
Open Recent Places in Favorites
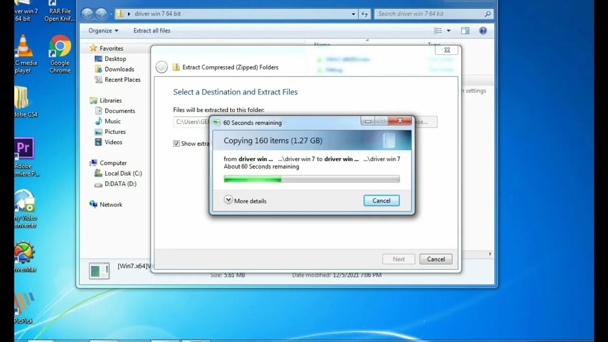(123, 79)
